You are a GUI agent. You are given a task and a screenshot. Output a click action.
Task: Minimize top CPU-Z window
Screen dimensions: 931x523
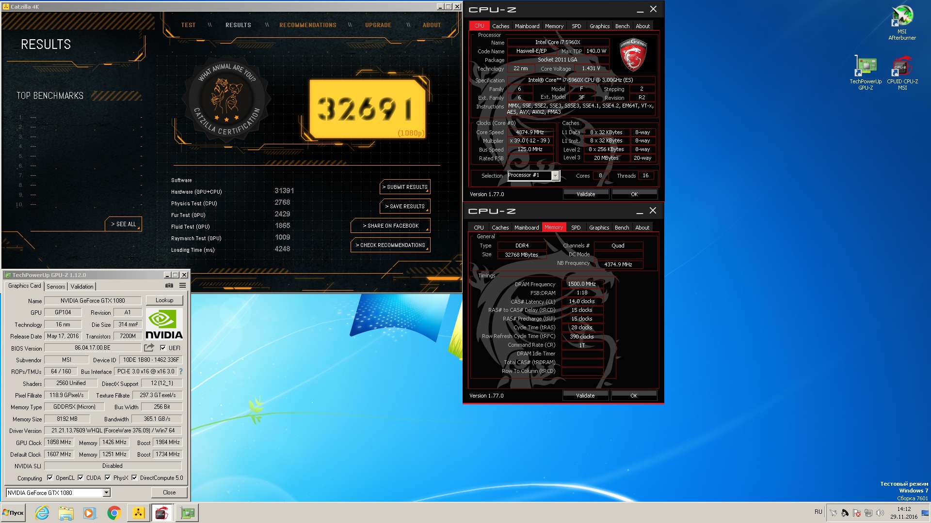(640, 10)
